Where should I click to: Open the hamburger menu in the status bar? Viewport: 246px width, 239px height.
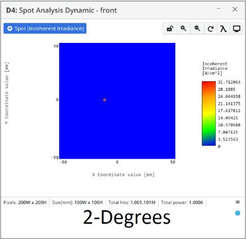pos(238,202)
